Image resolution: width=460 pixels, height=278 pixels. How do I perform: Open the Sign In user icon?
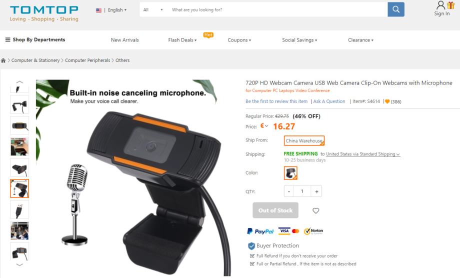pyautogui.click(x=440, y=5)
